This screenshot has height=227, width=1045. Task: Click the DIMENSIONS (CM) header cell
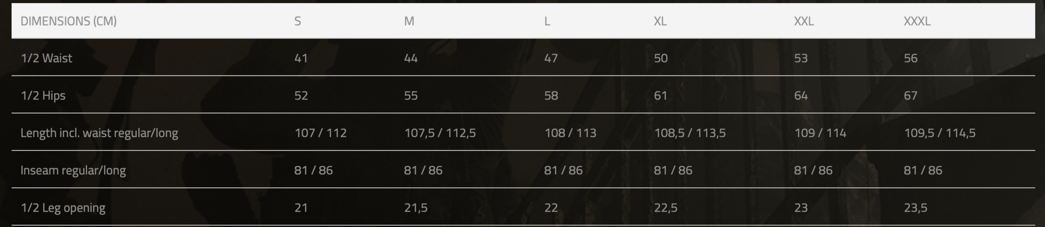[68, 21]
